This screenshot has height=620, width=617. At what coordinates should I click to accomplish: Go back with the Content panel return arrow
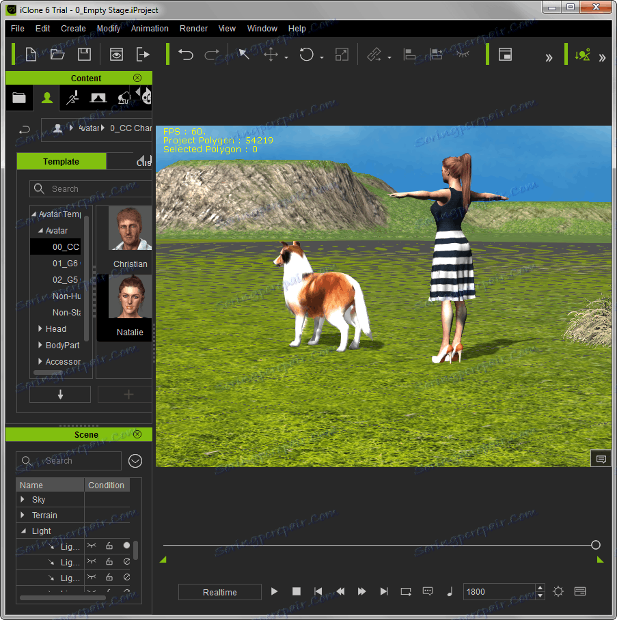(x=25, y=130)
